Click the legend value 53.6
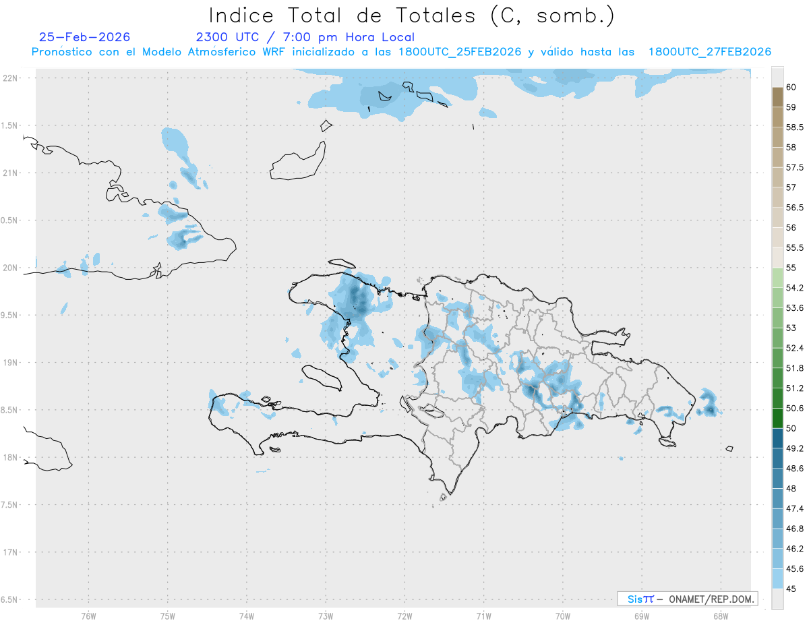 [x=795, y=308]
